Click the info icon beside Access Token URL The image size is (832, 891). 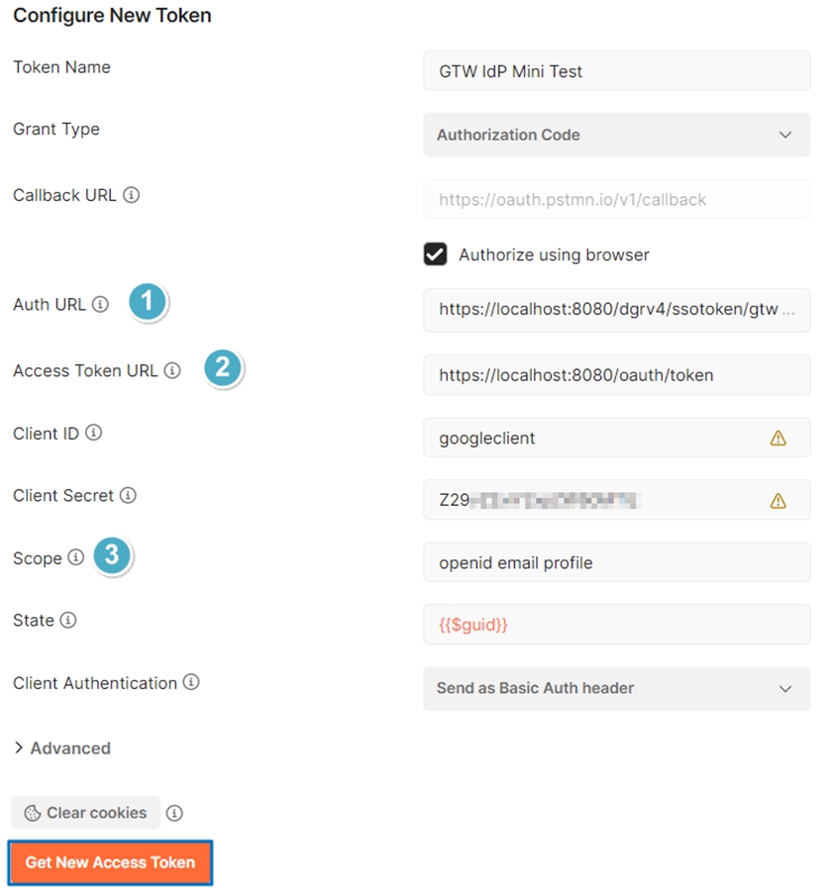(172, 371)
